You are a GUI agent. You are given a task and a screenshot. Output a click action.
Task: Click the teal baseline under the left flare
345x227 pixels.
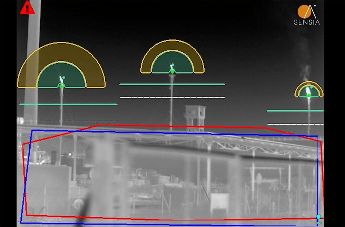69,103
